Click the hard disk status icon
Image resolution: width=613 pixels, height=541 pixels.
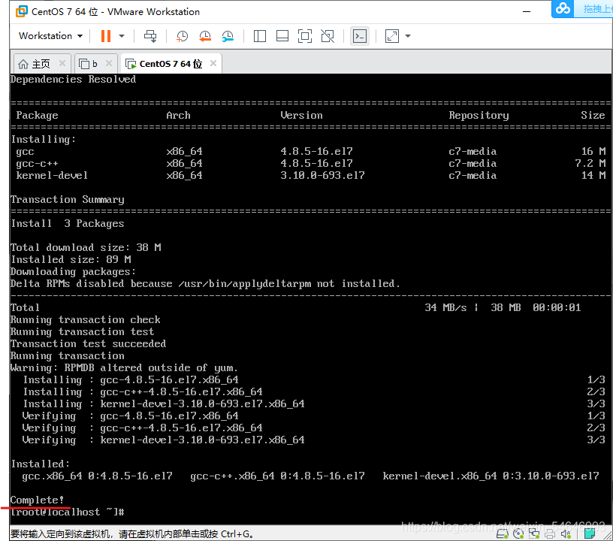(x=503, y=533)
